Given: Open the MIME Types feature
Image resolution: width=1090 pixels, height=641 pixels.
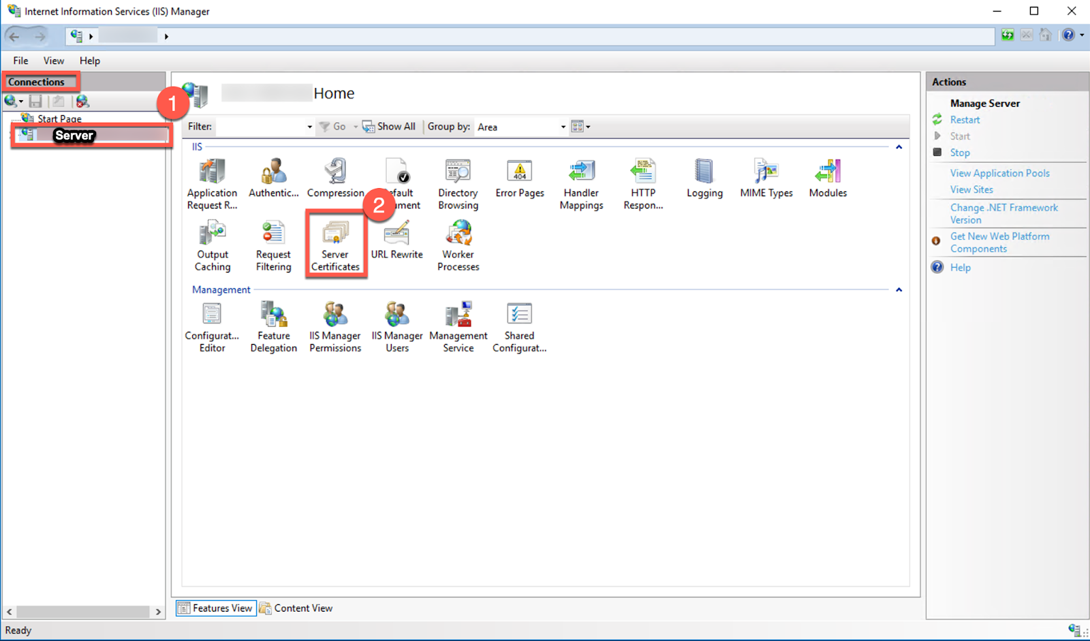Looking at the screenshot, I should (766, 178).
